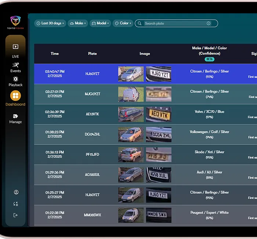Open plate crop thumbnail for 01:25:27 PM row
The width and height of the screenshot is (257, 239).
[159, 195]
